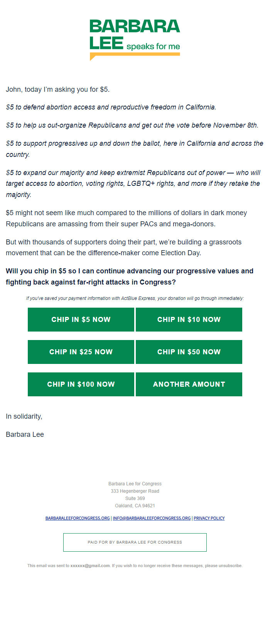Click the "Barbara Lee" signature line

[25, 434]
